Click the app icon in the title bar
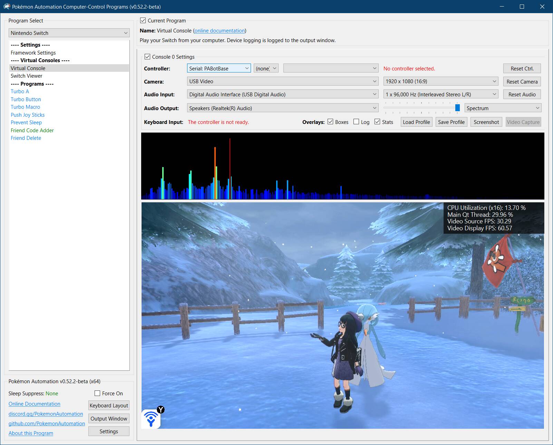Screen dimensions: 553x445 (7, 7)
